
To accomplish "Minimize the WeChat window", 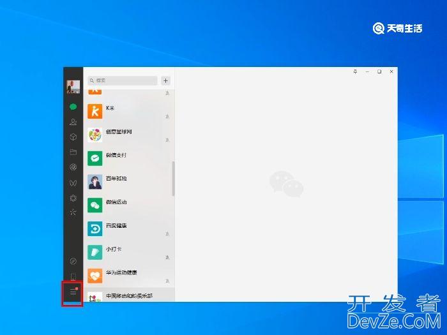I will pyautogui.click(x=367, y=71).
